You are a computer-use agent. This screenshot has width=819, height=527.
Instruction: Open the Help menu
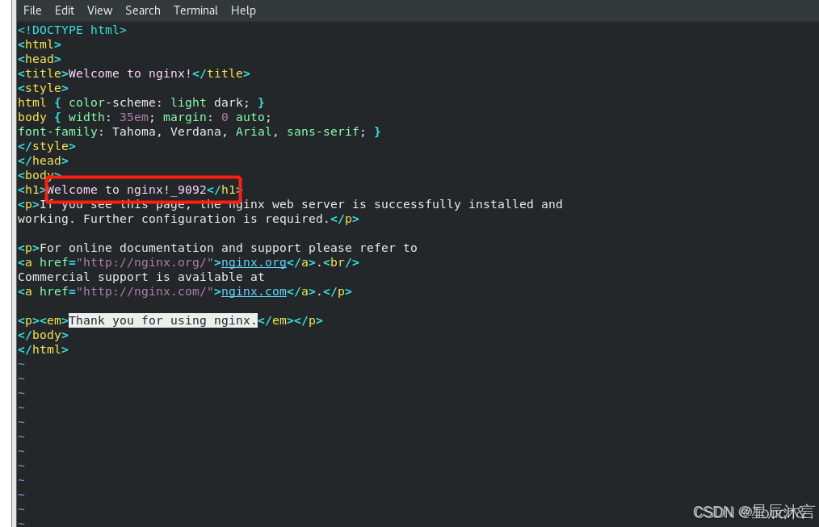click(243, 10)
